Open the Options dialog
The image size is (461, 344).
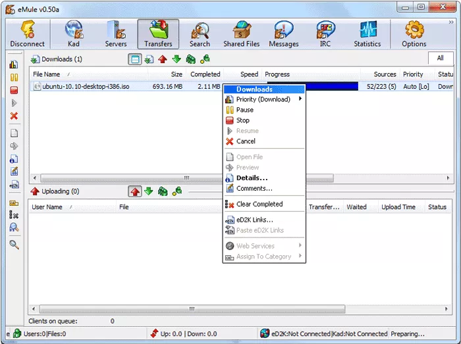click(x=414, y=34)
